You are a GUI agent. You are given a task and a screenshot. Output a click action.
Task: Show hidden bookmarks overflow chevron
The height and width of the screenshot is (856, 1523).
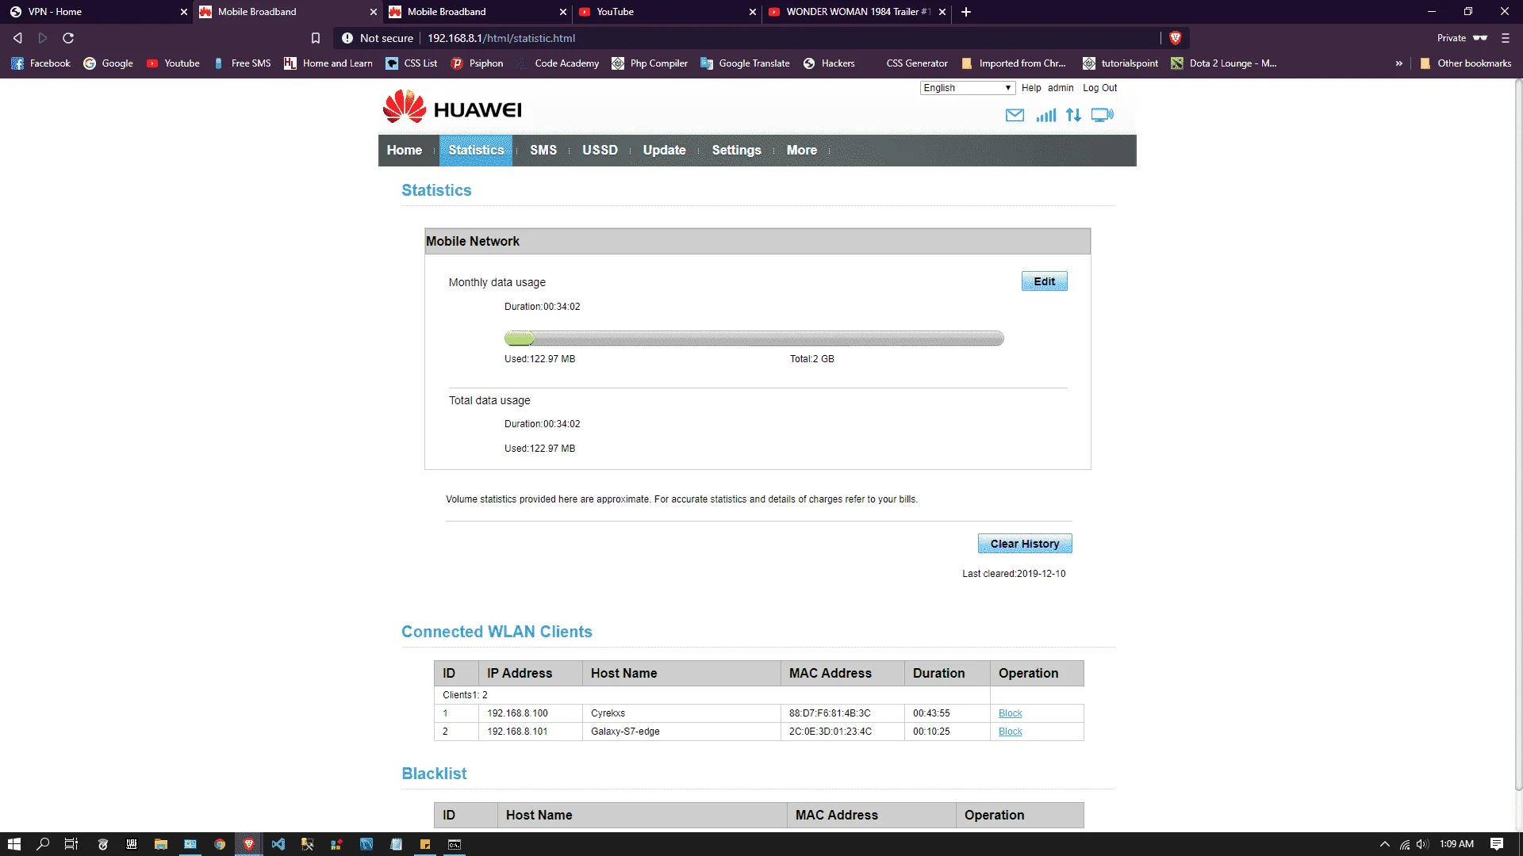click(1399, 63)
